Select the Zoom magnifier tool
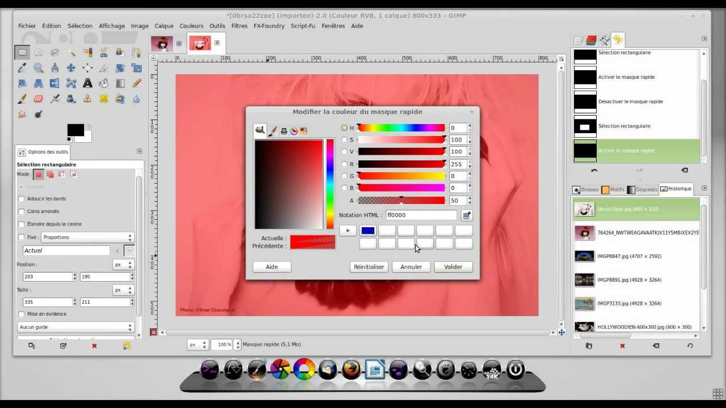 pyautogui.click(x=39, y=68)
